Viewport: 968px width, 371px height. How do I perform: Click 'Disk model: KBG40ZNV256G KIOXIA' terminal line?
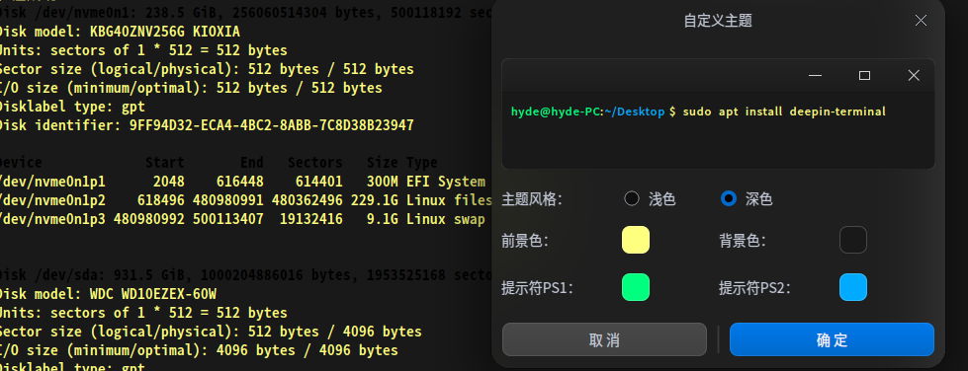119,32
